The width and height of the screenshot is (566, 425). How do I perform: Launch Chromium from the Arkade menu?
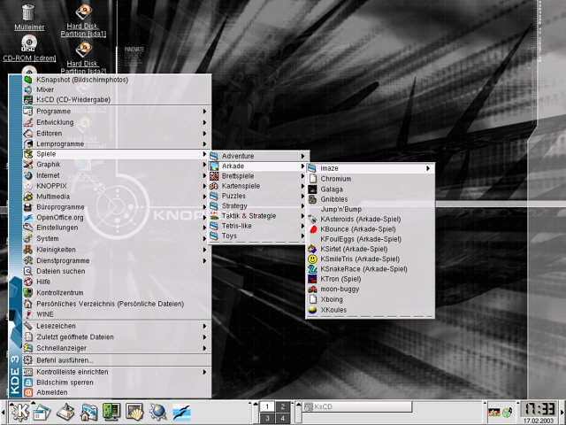[x=371, y=179]
